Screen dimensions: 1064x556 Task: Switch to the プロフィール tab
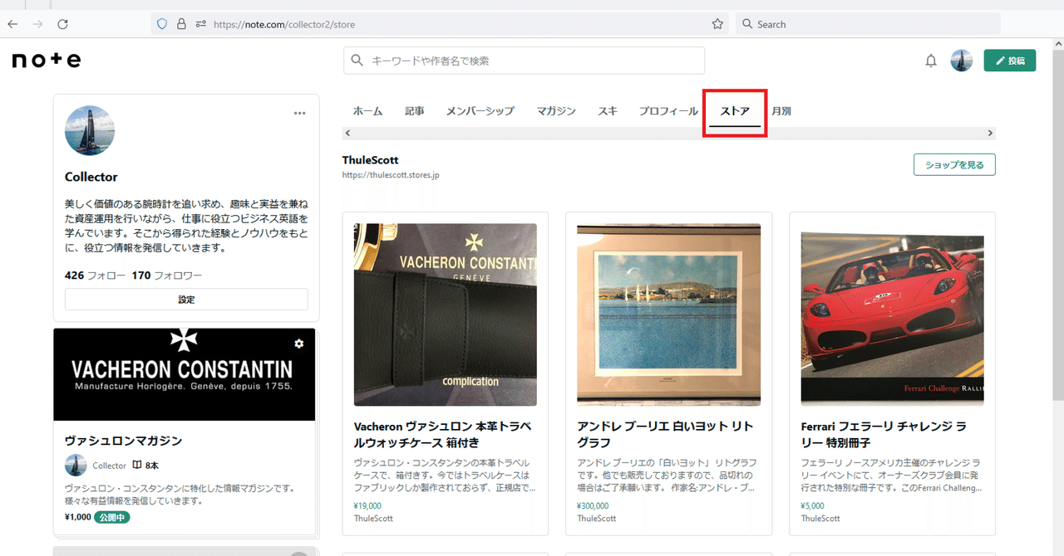[x=668, y=111]
